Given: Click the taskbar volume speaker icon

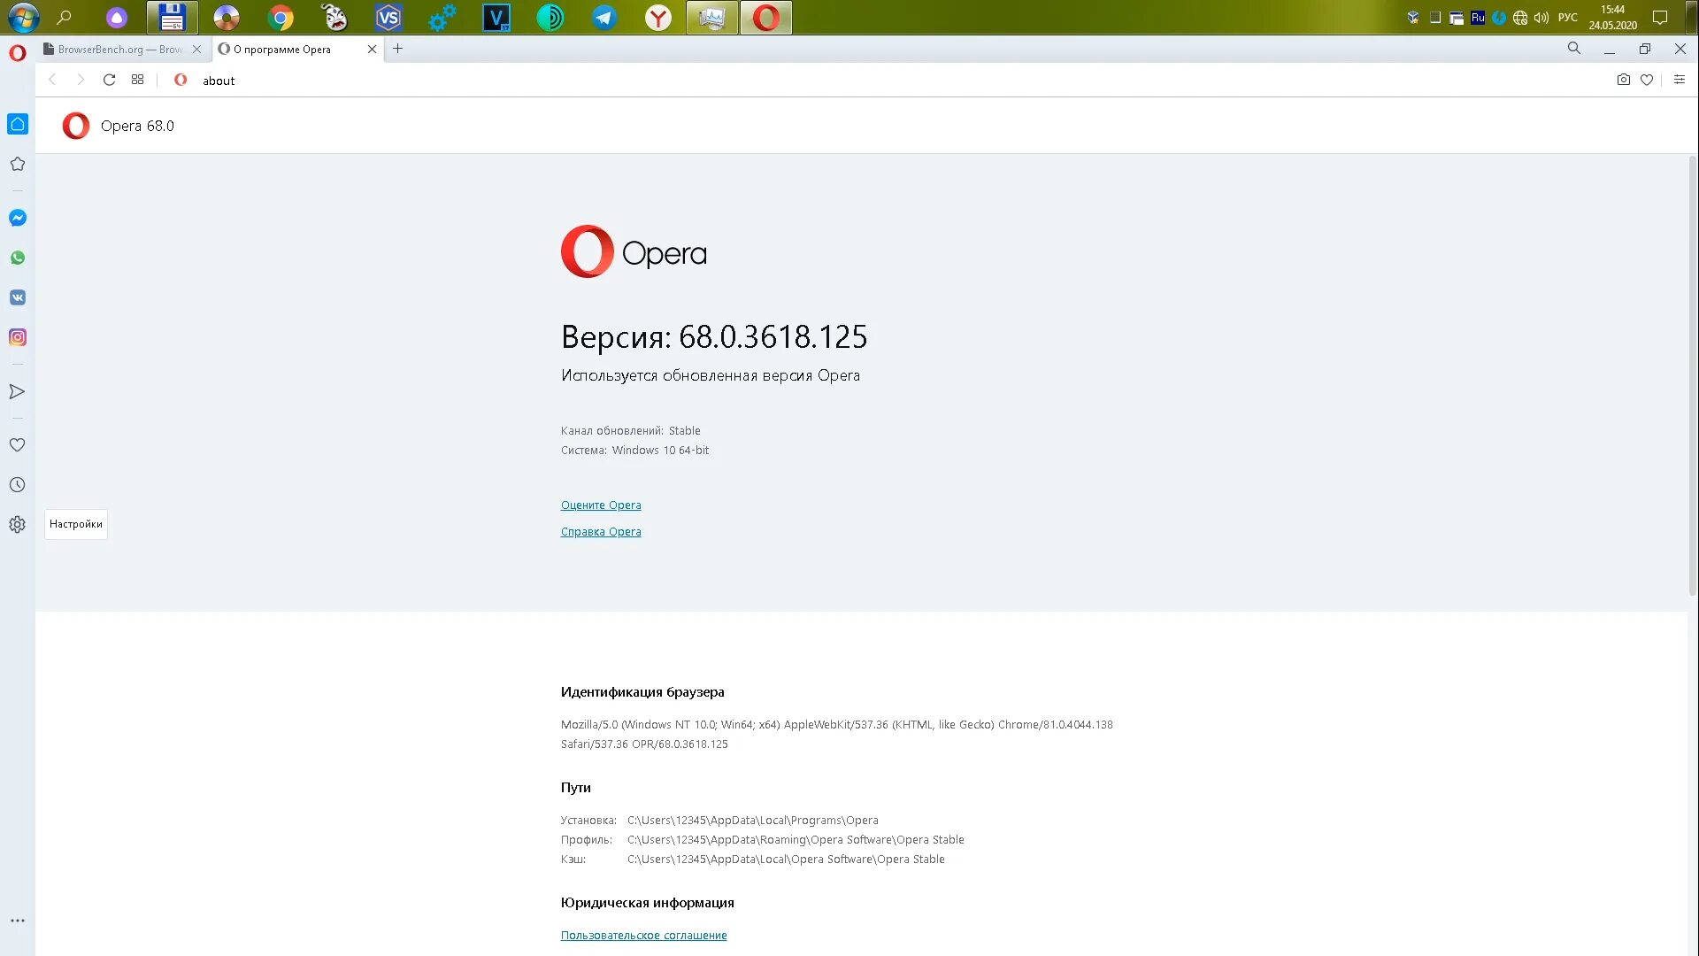Looking at the screenshot, I should click(1541, 17).
